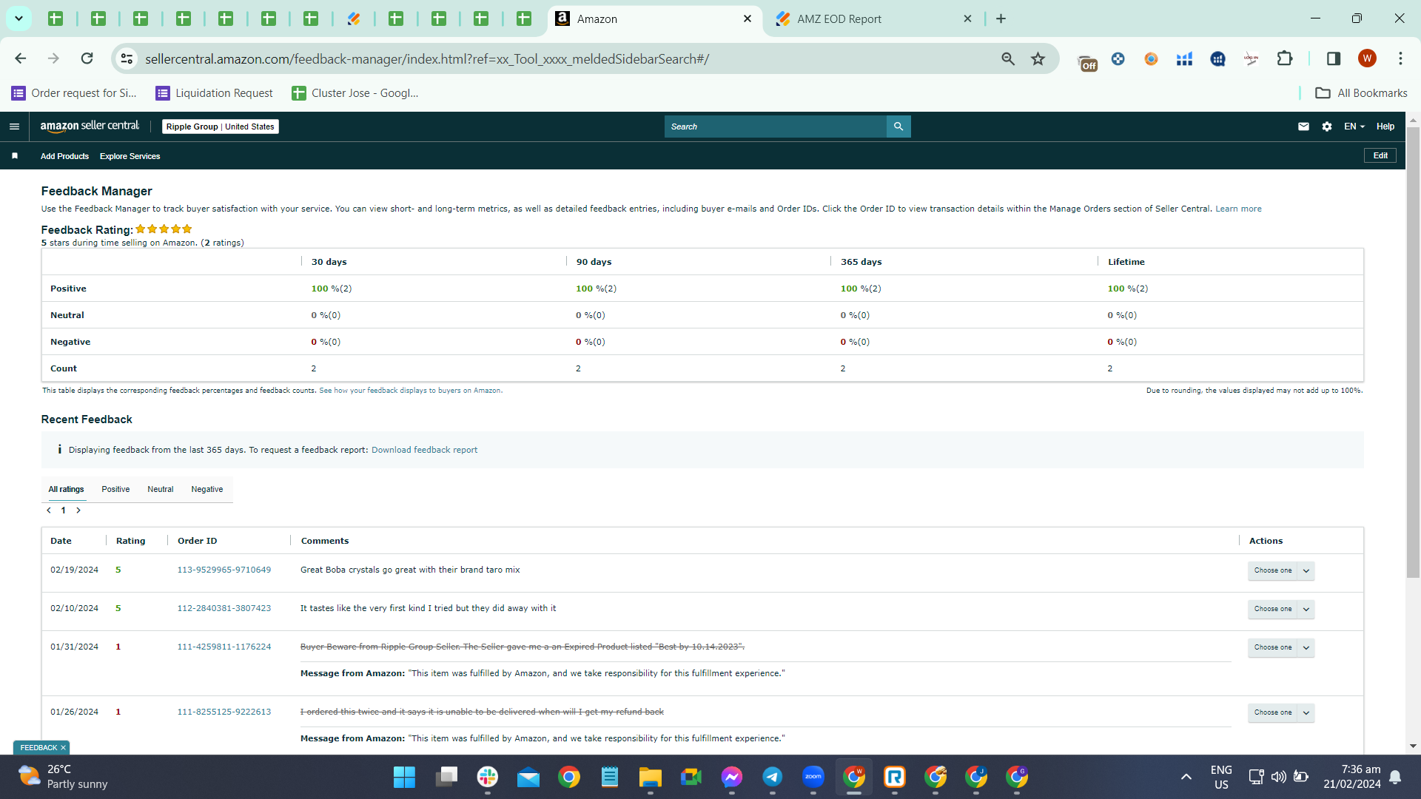The height and width of the screenshot is (799, 1421).
Task: Open a new browser tab
Action: 1001,18
